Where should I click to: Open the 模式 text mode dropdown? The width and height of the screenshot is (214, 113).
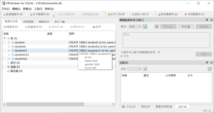135,27
